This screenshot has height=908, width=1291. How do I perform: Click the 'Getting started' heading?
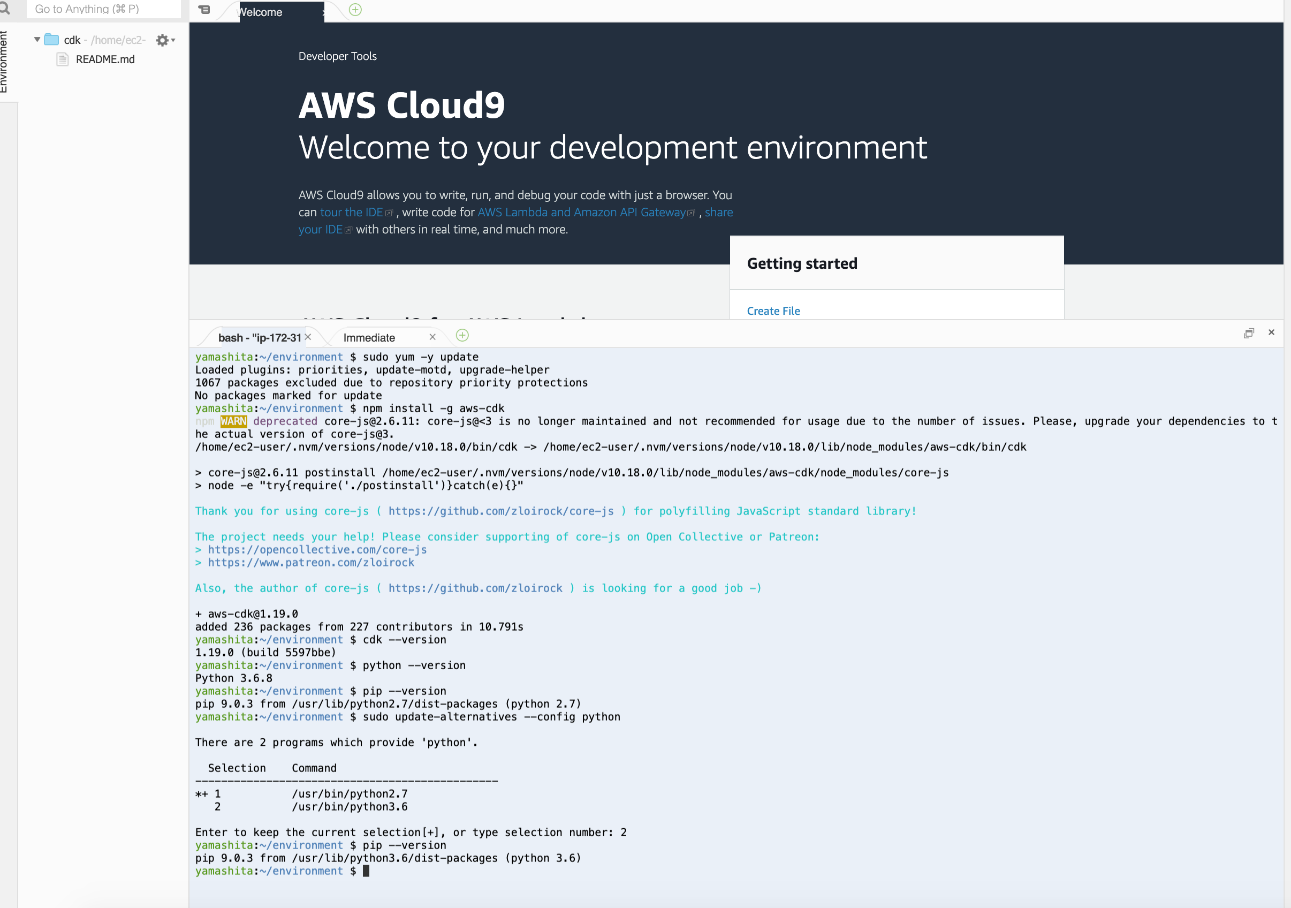coord(802,263)
